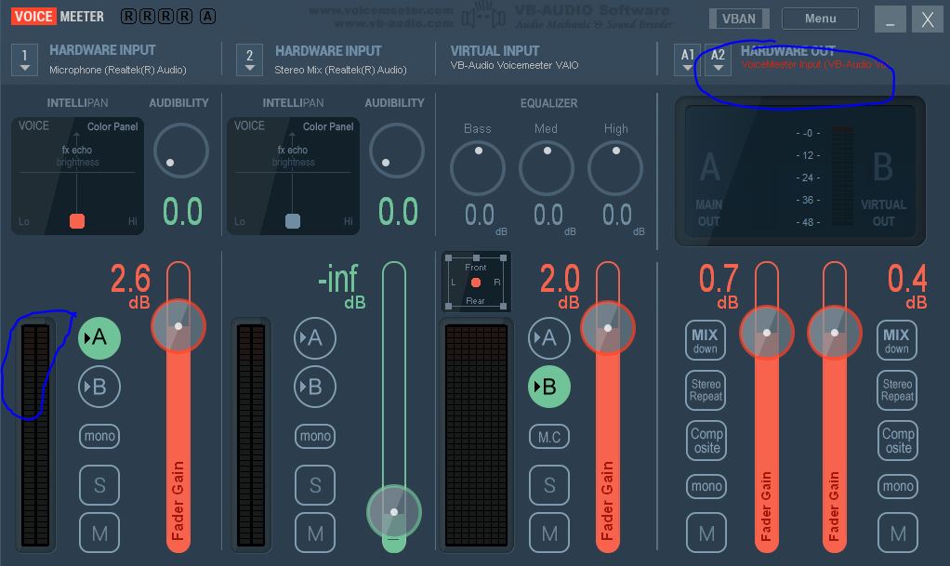Click the Stereo Mix (Realtek(R) Audio) device name
The image size is (950, 566).
tap(340, 70)
